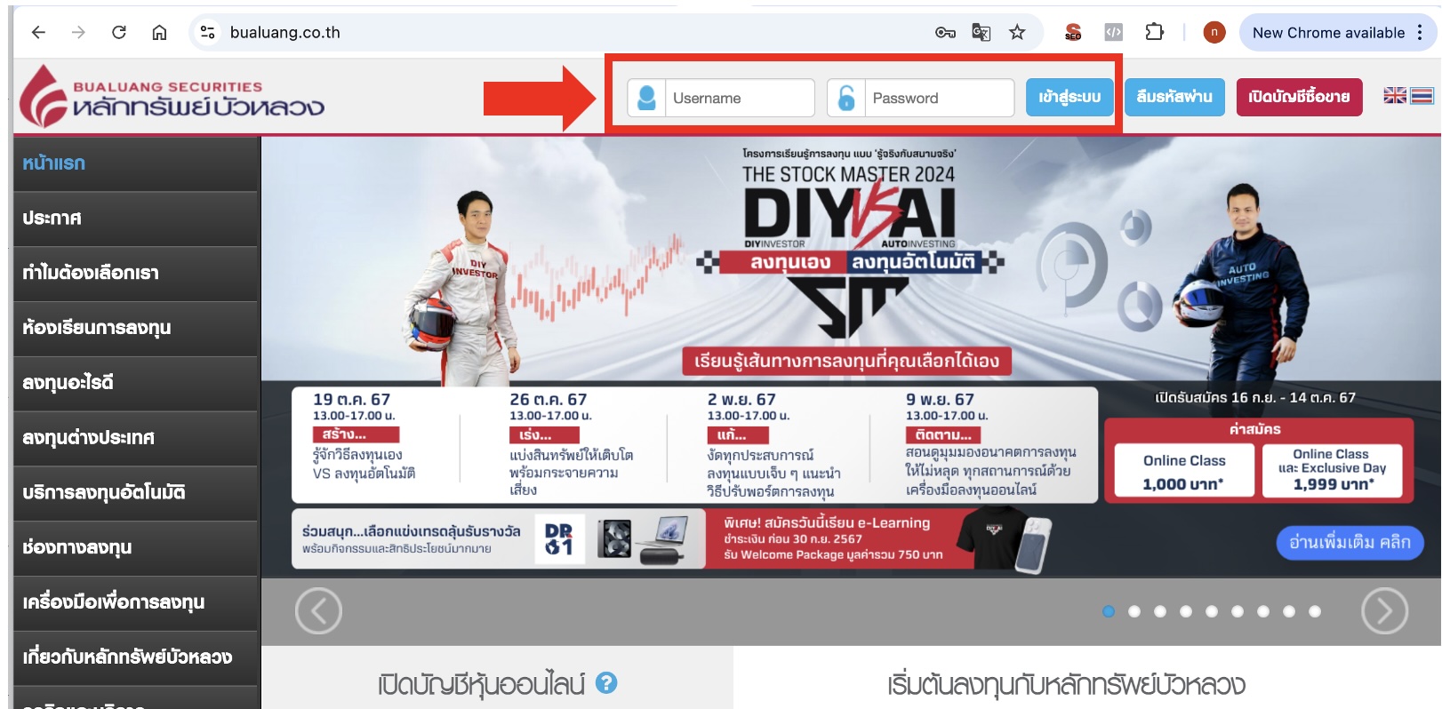Open the code tag extension icon
Viewport: 1442px width, 709px height.
click(1113, 33)
